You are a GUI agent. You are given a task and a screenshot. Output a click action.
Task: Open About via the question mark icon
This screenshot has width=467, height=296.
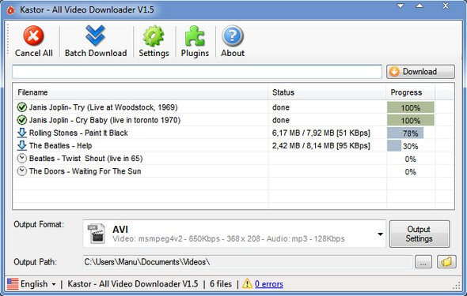tap(233, 36)
